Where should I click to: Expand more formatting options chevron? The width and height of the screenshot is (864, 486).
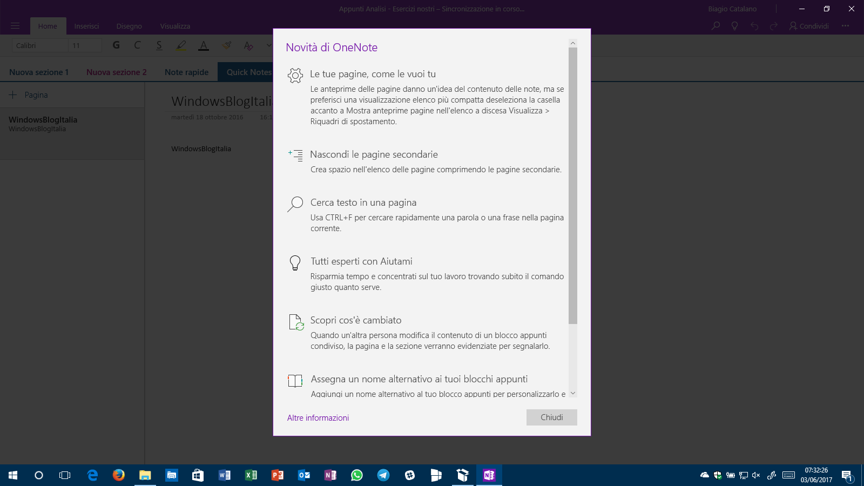[268, 45]
